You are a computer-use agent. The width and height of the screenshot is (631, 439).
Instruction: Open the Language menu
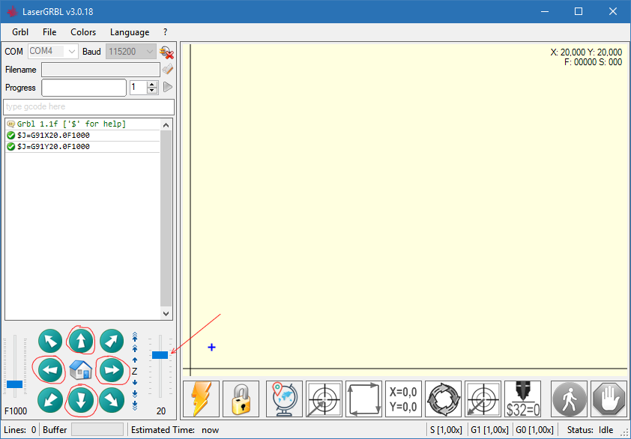[x=130, y=32]
